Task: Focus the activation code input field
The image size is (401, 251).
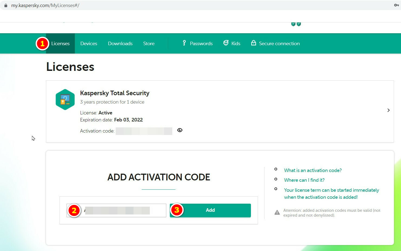Action: coord(117,210)
